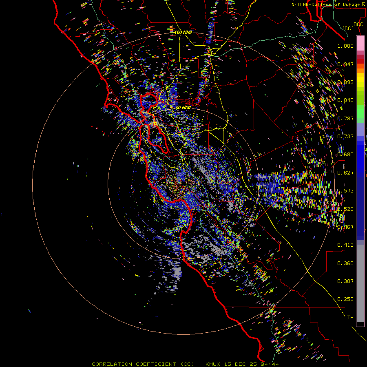Click the [CC] legend heading
This screenshot has width=367, height=367.
pos(348,28)
